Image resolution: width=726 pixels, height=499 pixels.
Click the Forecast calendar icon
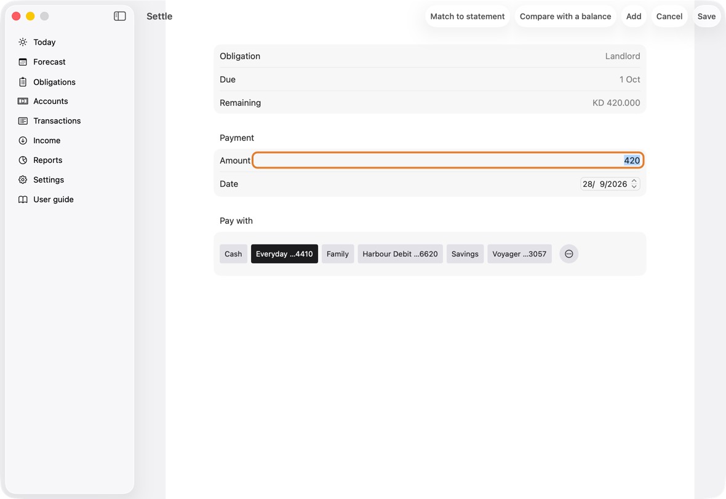23,62
